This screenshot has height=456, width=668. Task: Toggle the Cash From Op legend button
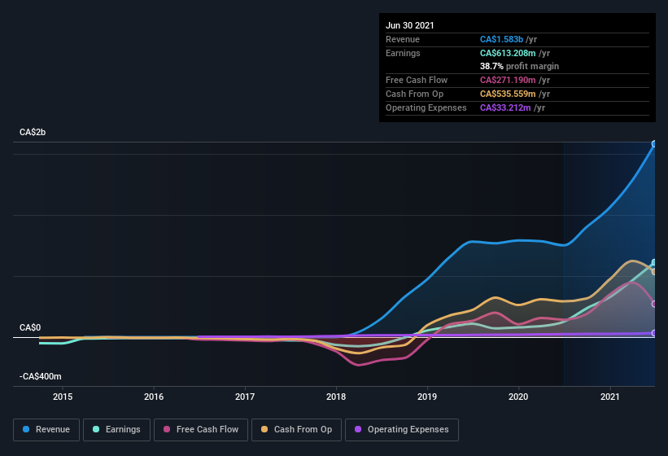(296, 430)
